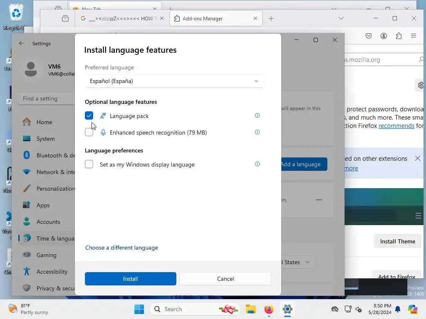Image resolution: width=426 pixels, height=319 pixels.
Task: Open Accounts settings category
Action: [46, 222]
